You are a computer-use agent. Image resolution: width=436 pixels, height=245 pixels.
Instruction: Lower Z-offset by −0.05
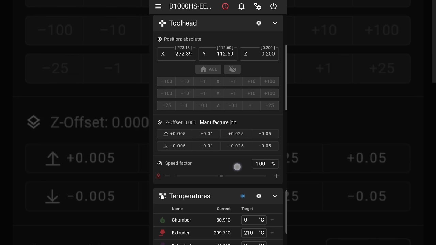[x=265, y=146]
